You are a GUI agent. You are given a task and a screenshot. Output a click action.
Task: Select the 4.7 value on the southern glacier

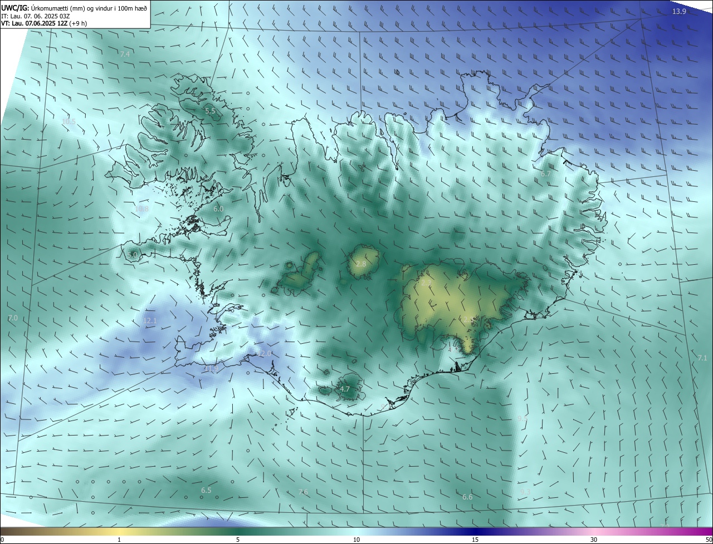tap(345, 389)
